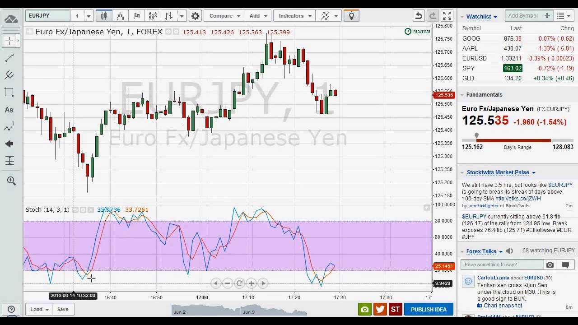Image resolution: width=578 pixels, height=325 pixels.
Task: Open the Add dropdown
Action: (258, 16)
